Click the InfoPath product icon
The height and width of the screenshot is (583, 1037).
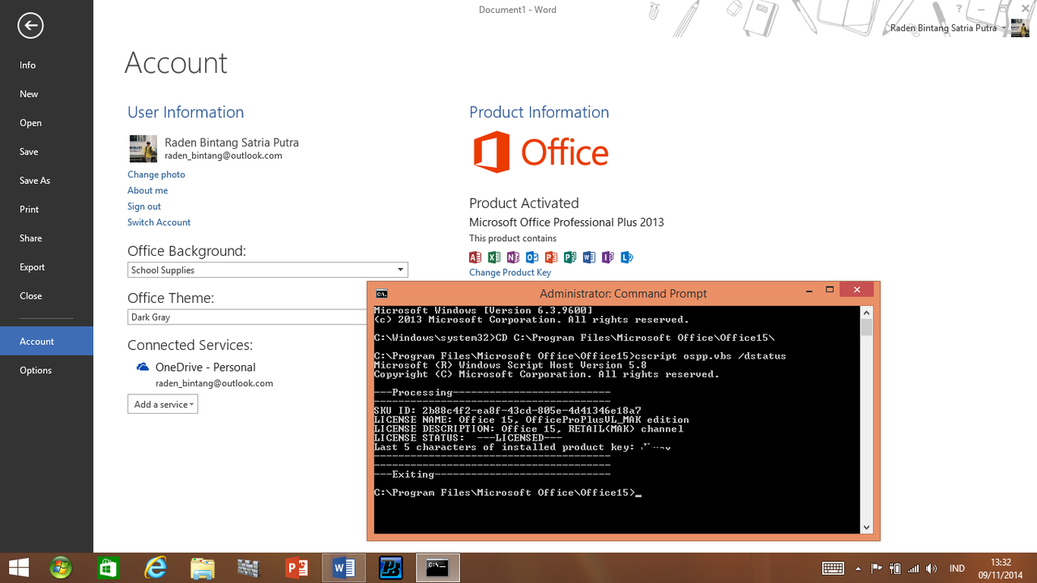[x=608, y=257]
